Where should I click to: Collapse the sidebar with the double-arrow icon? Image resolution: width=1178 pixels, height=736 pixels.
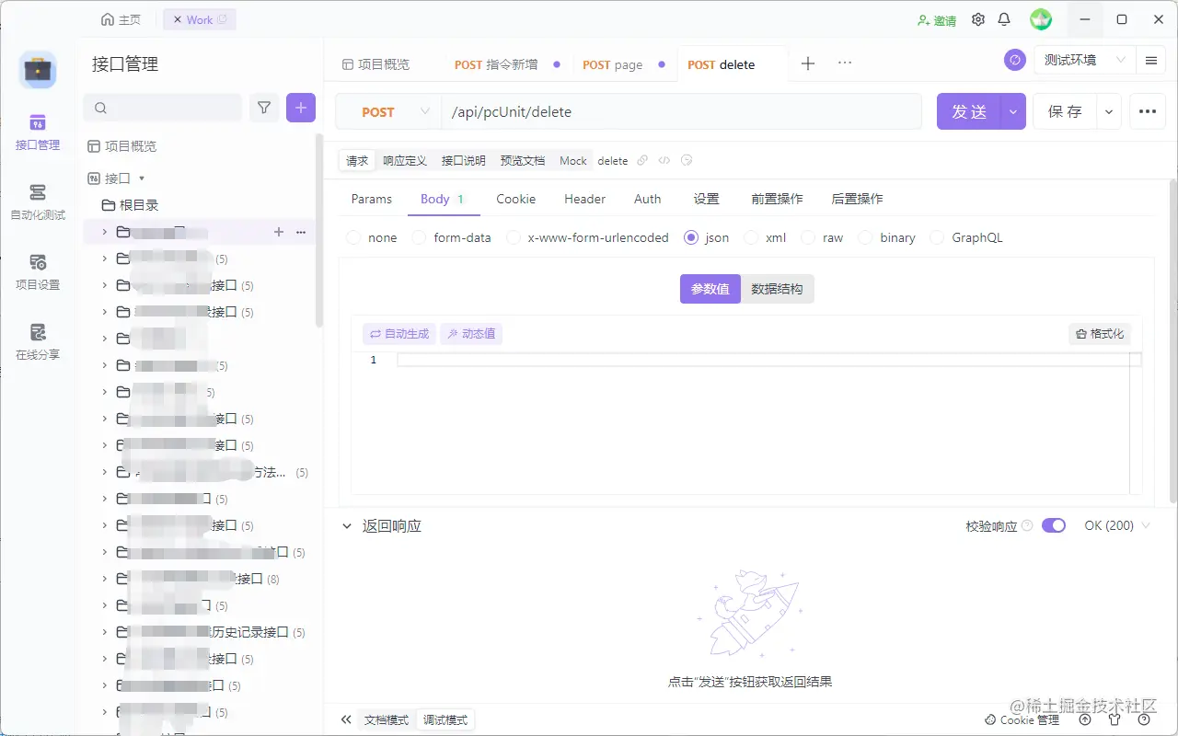coord(346,719)
